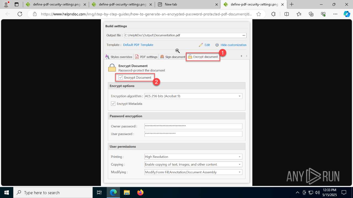Toggle the Encrypt Document checkbox
This screenshot has height=198, width=353.
point(121,78)
